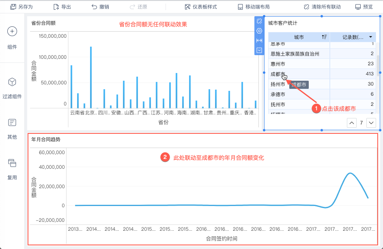Viewport: 383px width, 249px height.
Task: Open the 复用 reuse sidebar icon
Action: pos(12,163)
